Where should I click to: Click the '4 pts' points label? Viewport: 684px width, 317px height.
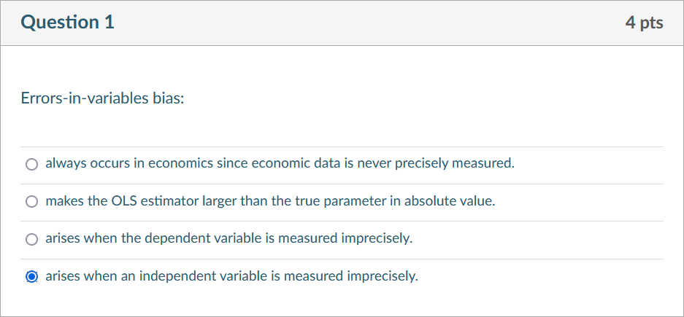pyautogui.click(x=644, y=23)
